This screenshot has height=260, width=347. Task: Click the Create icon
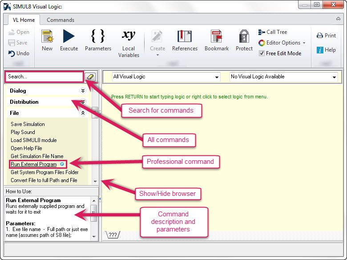157,36
